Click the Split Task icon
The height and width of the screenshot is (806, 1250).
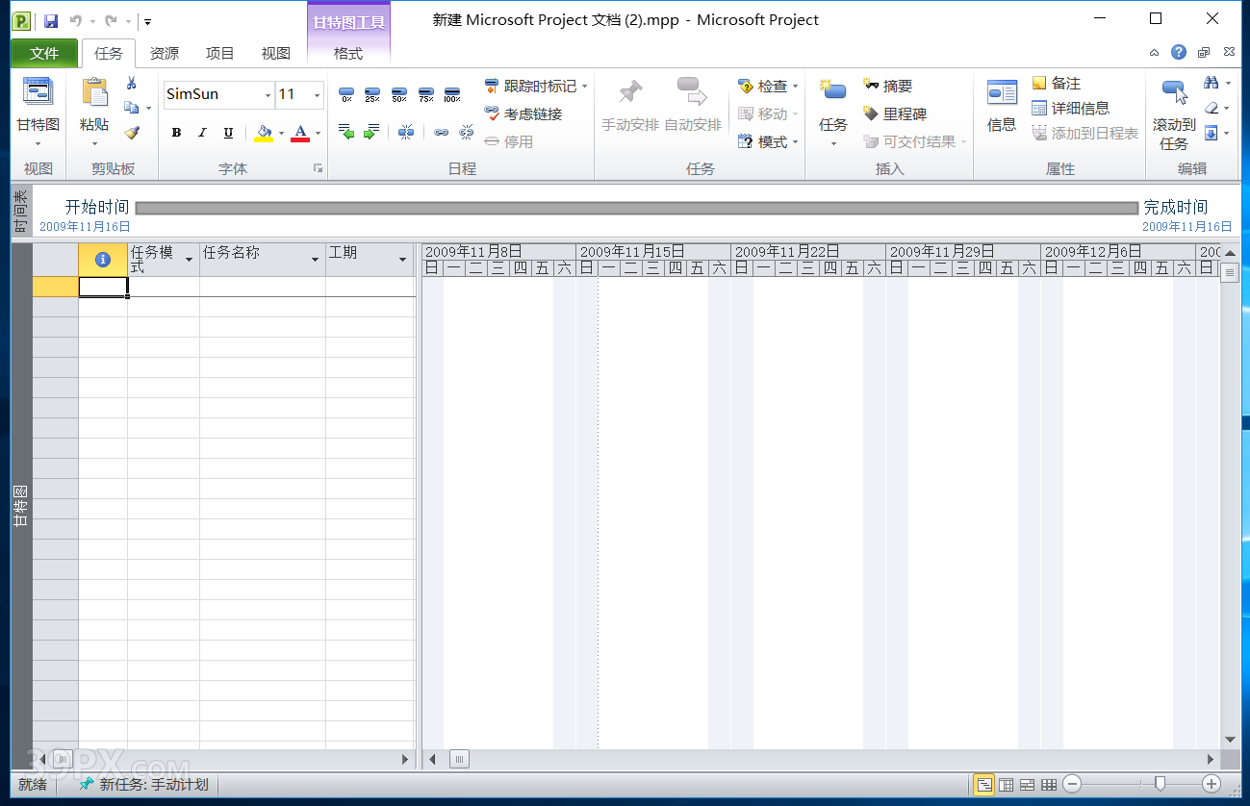pyautogui.click(x=407, y=132)
